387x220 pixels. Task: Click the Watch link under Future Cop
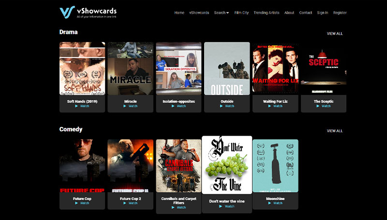85,203
